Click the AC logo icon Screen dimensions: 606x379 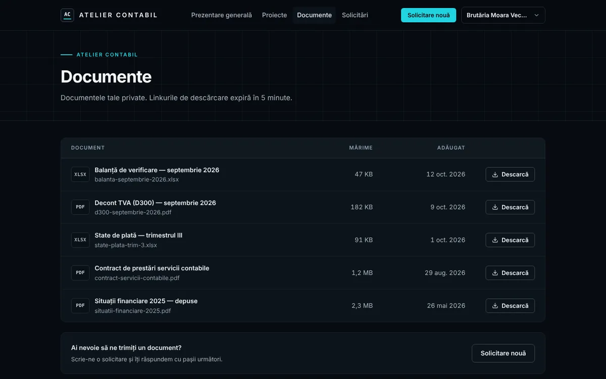67,15
